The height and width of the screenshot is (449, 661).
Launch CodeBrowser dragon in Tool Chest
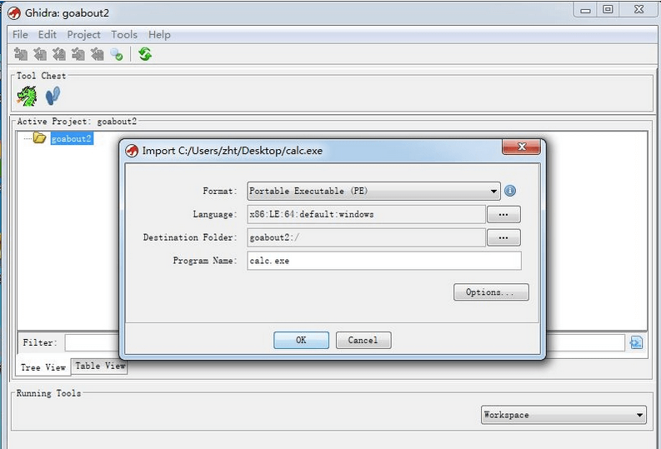[x=28, y=96]
